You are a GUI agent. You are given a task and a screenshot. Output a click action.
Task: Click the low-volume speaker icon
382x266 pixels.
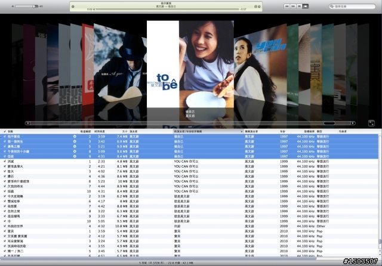pyautogui.click(x=13, y=7)
